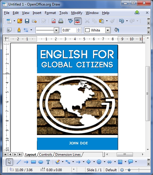Switch to the Dimension Lines tab
Viewport: 153px width, 175px height.
68,155
